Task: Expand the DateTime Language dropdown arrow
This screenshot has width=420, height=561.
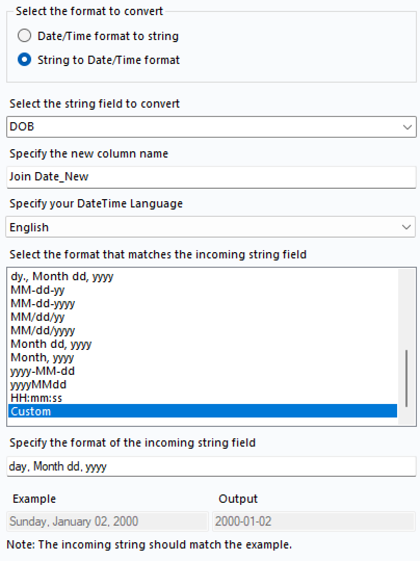Action: (406, 227)
